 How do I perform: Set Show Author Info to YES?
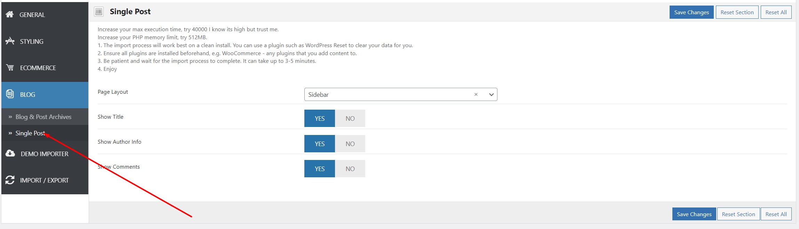320,144
